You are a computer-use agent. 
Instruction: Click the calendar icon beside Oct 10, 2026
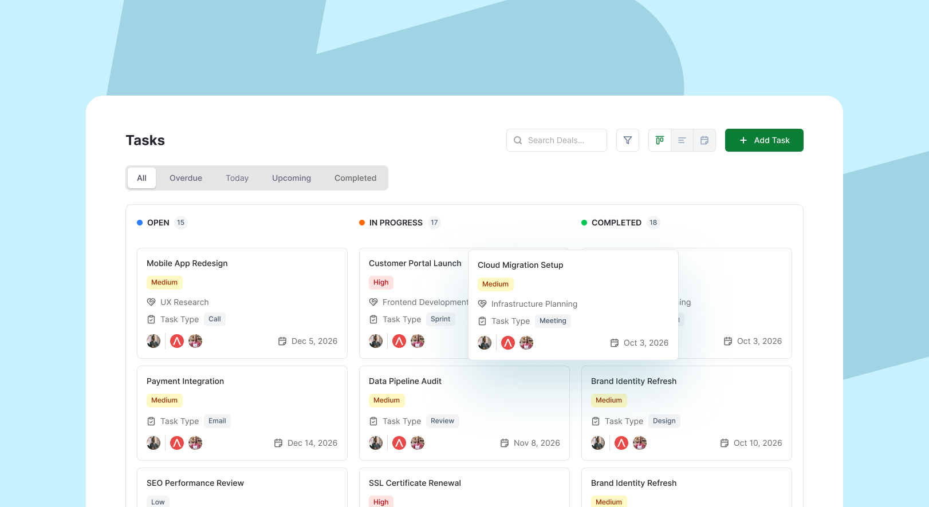(x=725, y=443)
